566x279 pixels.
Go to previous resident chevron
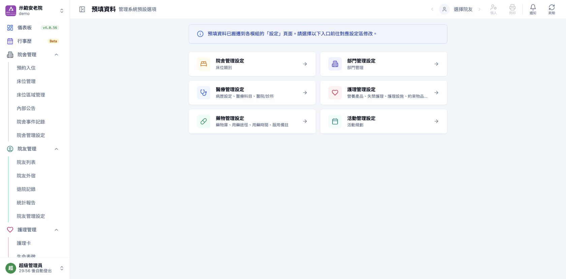click(432, 9)
